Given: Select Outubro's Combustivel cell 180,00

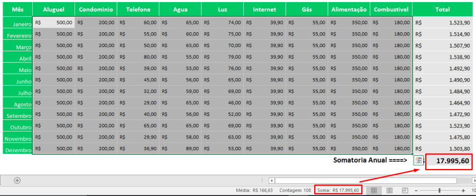Looking at the screenshot, I should [391, 126].
